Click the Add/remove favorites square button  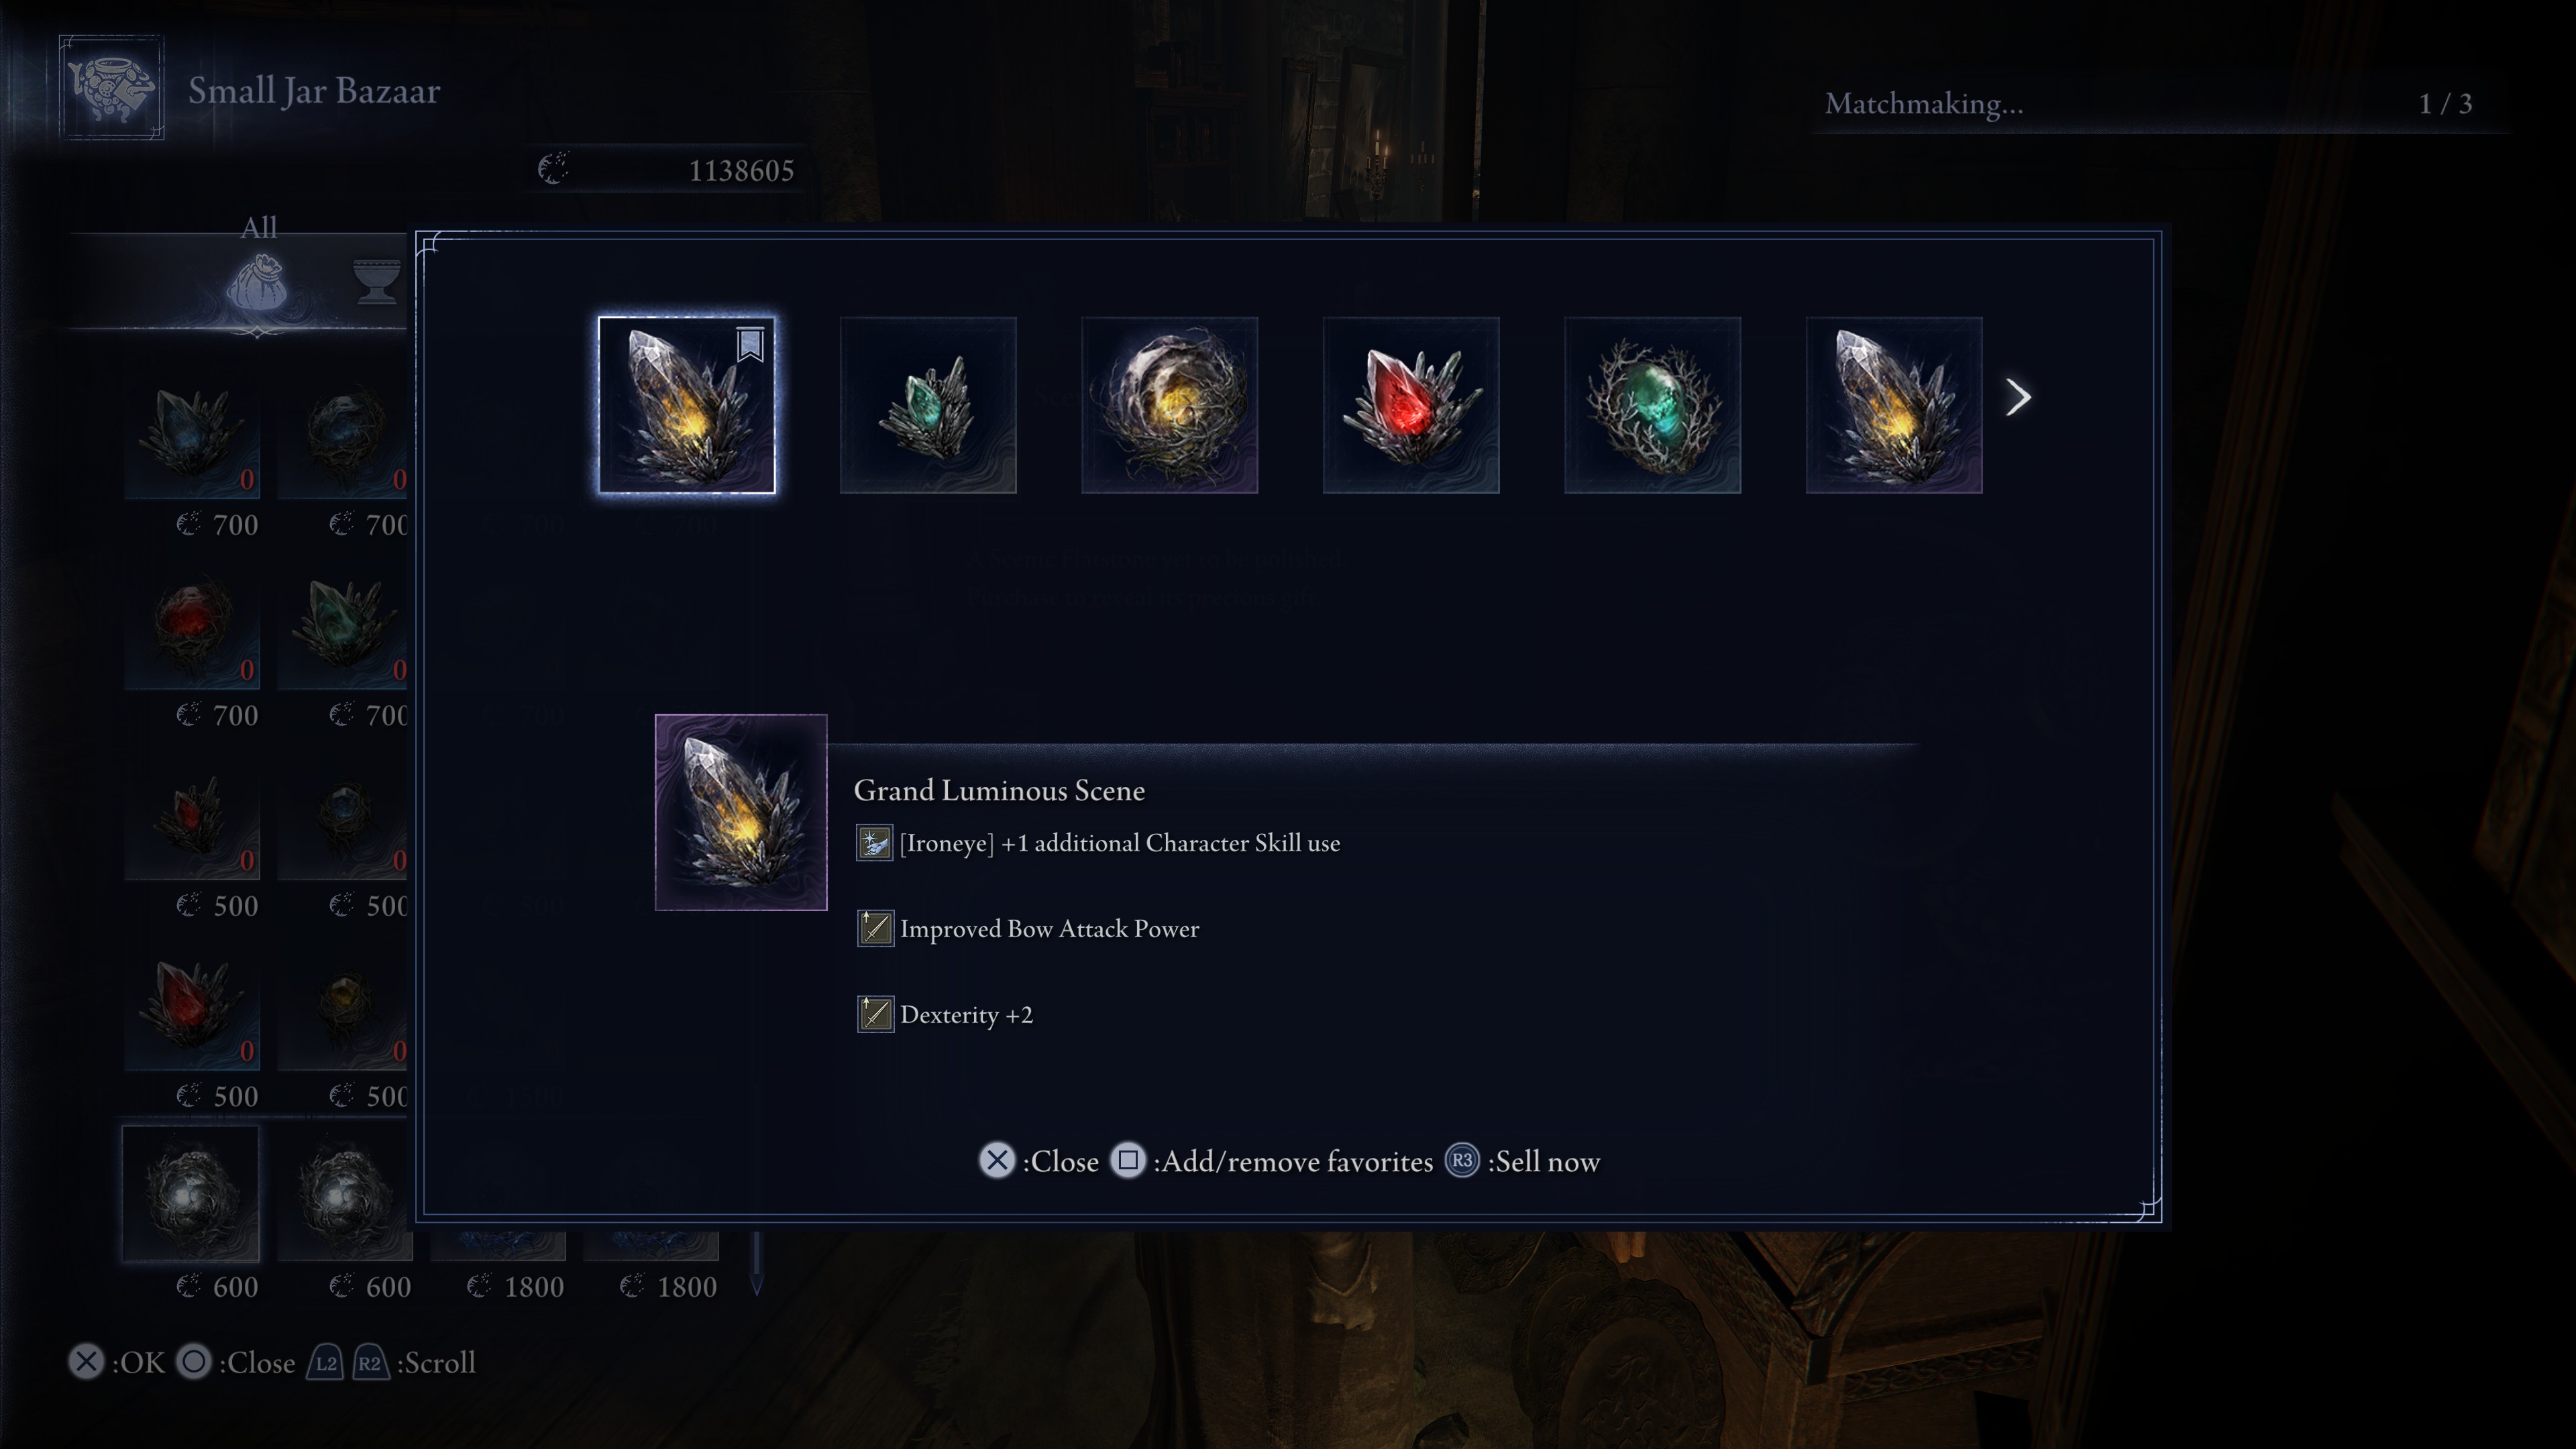point(1127,1161)
